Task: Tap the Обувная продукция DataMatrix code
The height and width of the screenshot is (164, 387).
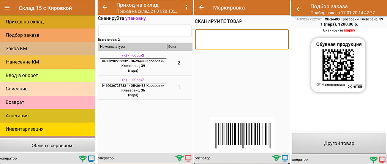Action: click(339, 65)
